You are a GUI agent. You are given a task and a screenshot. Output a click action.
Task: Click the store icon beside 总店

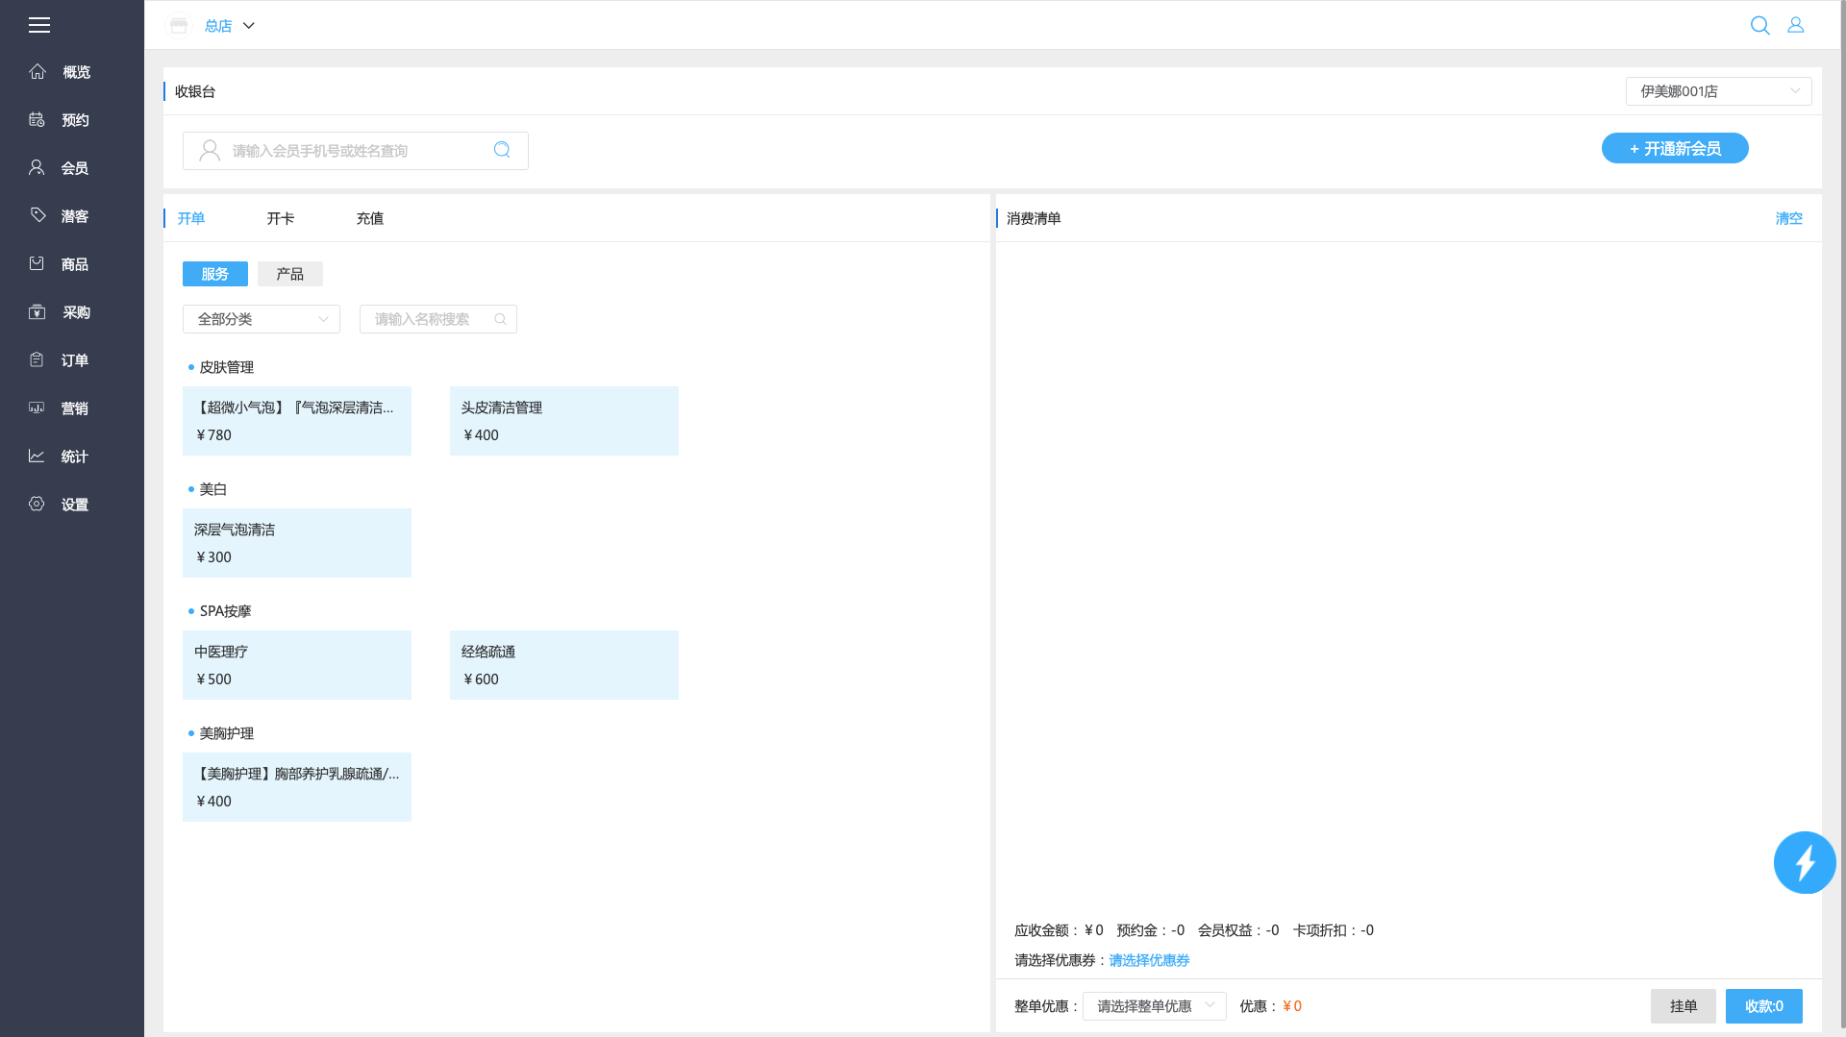[179, 25]
